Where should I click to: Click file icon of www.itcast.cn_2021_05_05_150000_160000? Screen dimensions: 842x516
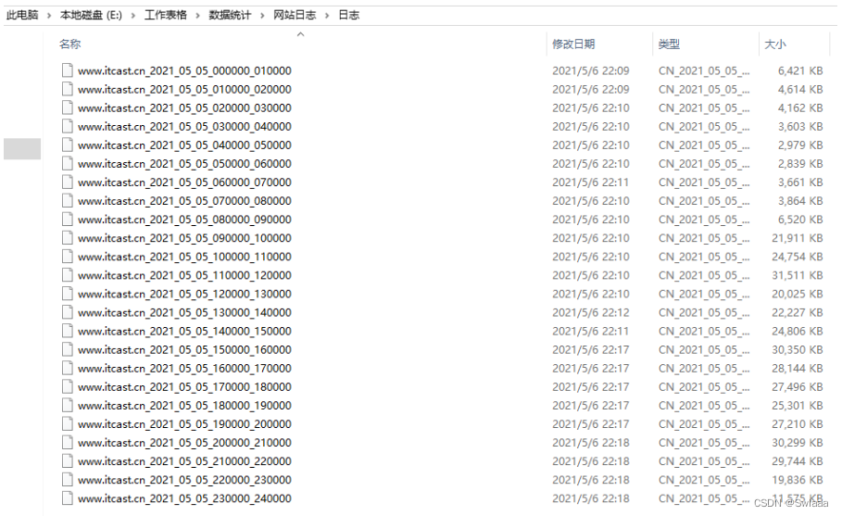67,349
